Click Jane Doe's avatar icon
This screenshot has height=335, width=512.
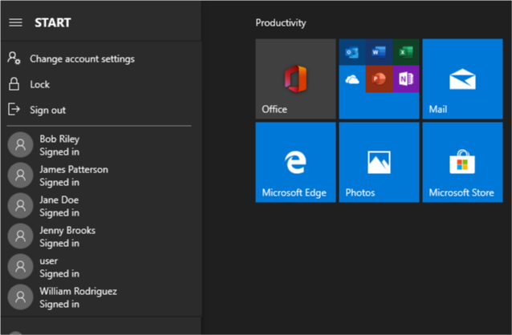20,205
